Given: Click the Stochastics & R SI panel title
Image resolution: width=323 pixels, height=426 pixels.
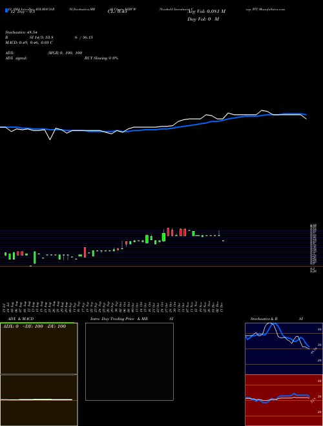Looking at the screenshot, I should click(x=276, y=319).
